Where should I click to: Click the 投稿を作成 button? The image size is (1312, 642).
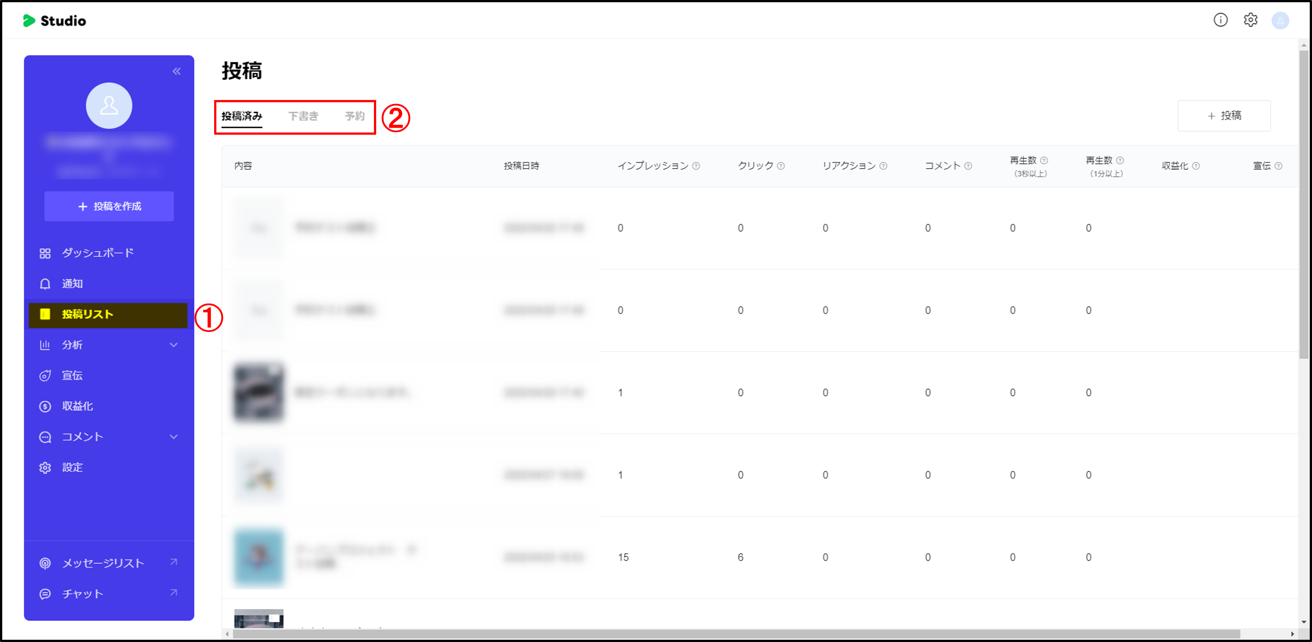pyautogui.click(x=109, y=206)
